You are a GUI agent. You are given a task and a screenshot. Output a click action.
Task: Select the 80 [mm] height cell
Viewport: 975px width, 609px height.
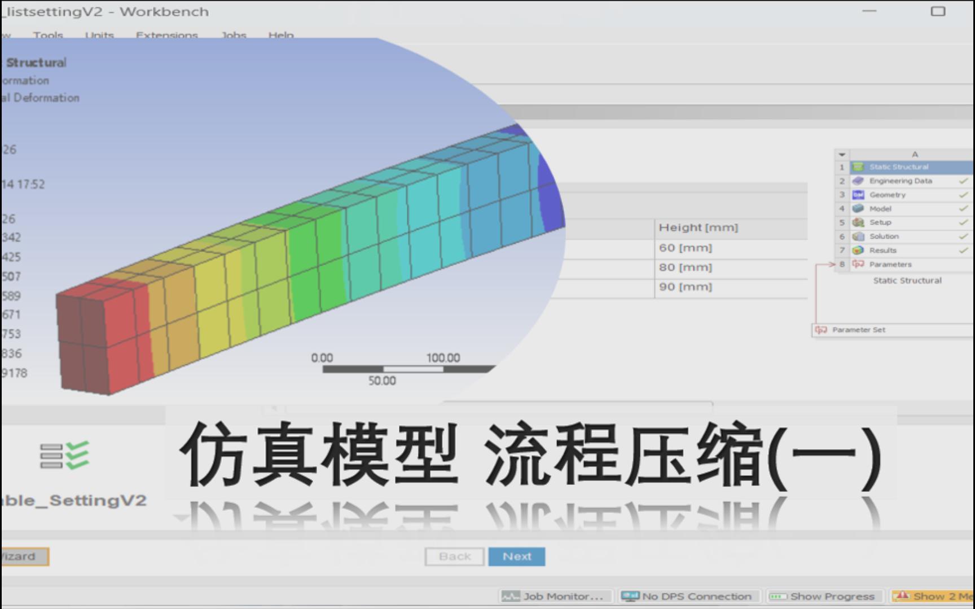731,268
